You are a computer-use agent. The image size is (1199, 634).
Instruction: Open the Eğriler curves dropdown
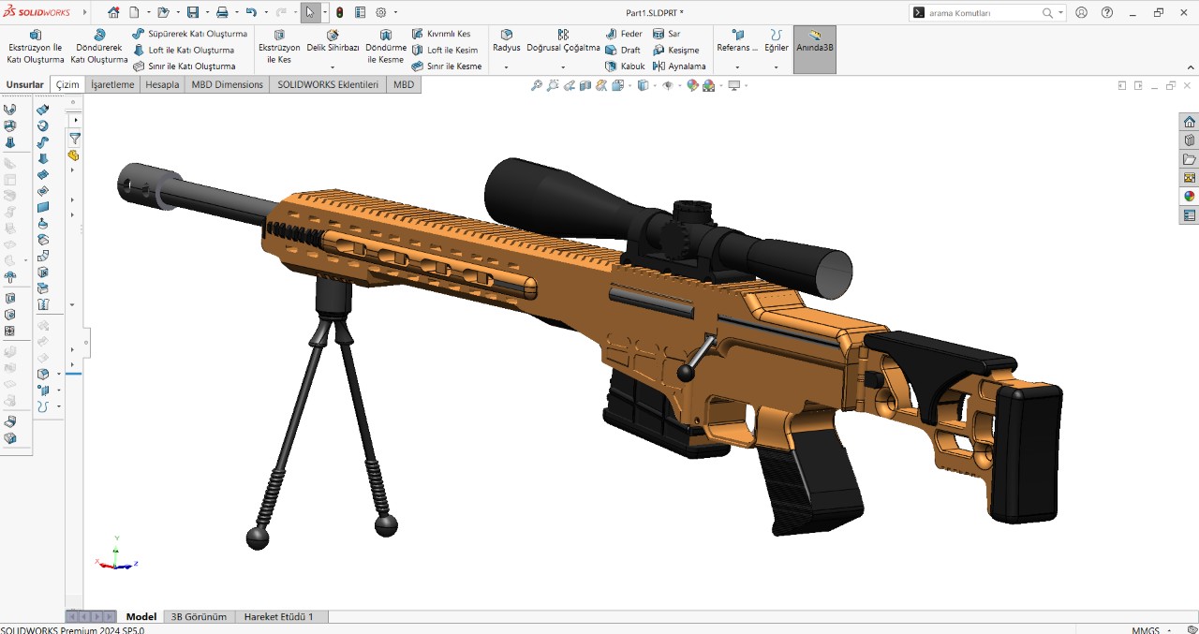[777, 67]
